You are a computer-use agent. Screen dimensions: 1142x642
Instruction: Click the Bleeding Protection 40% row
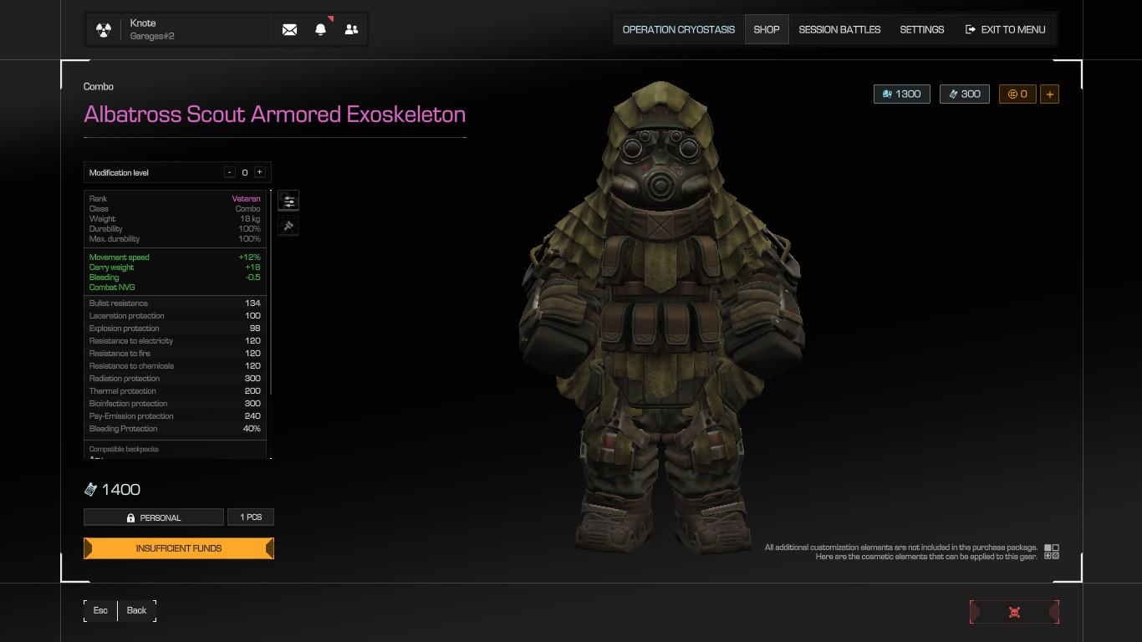[x=175, y=429]
